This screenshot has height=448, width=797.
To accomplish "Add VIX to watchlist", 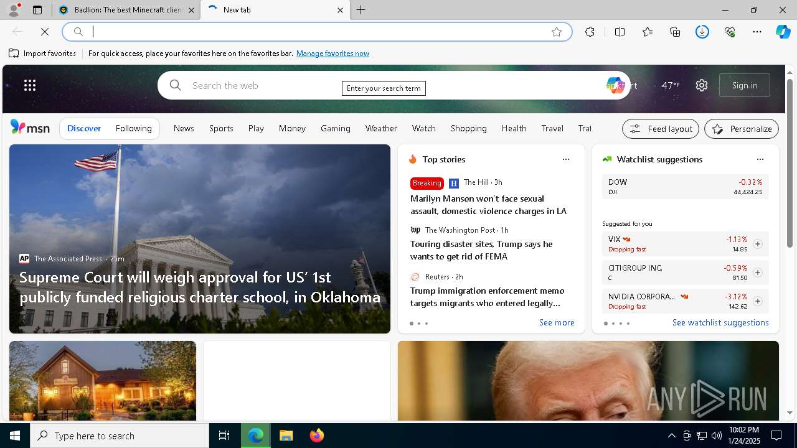I will (758, 244).
